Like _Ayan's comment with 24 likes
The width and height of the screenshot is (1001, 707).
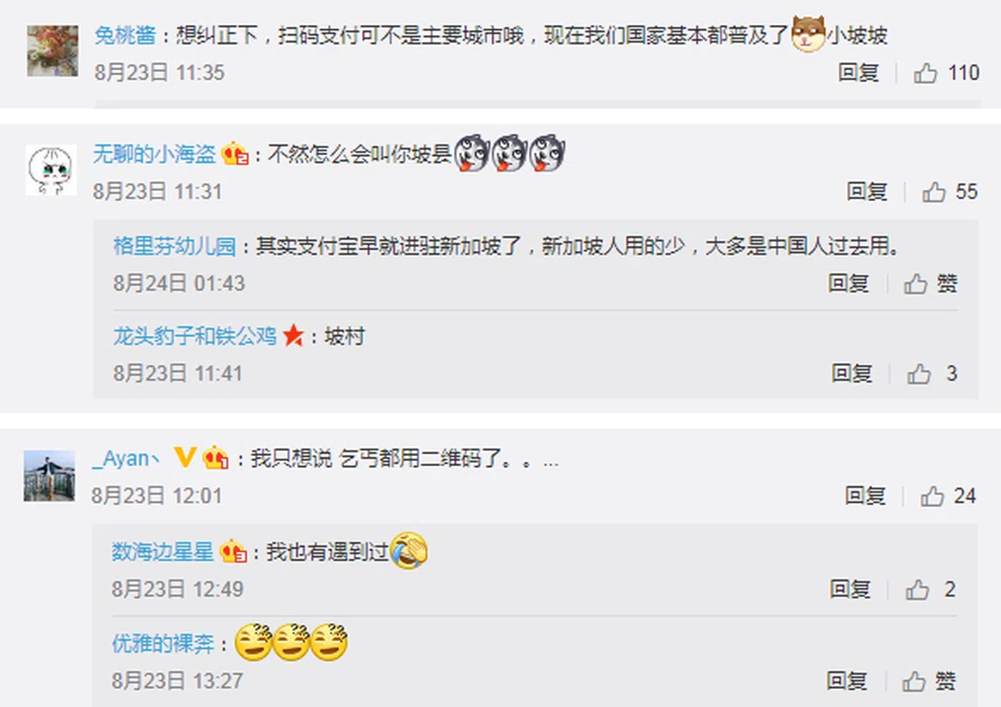click(932, 496)
